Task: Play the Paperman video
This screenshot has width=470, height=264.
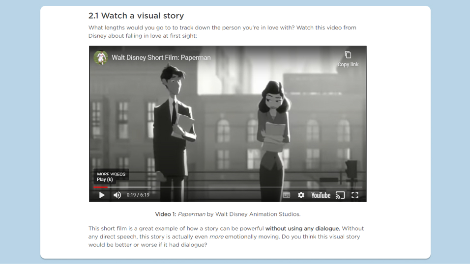Action: coord(102,195)
